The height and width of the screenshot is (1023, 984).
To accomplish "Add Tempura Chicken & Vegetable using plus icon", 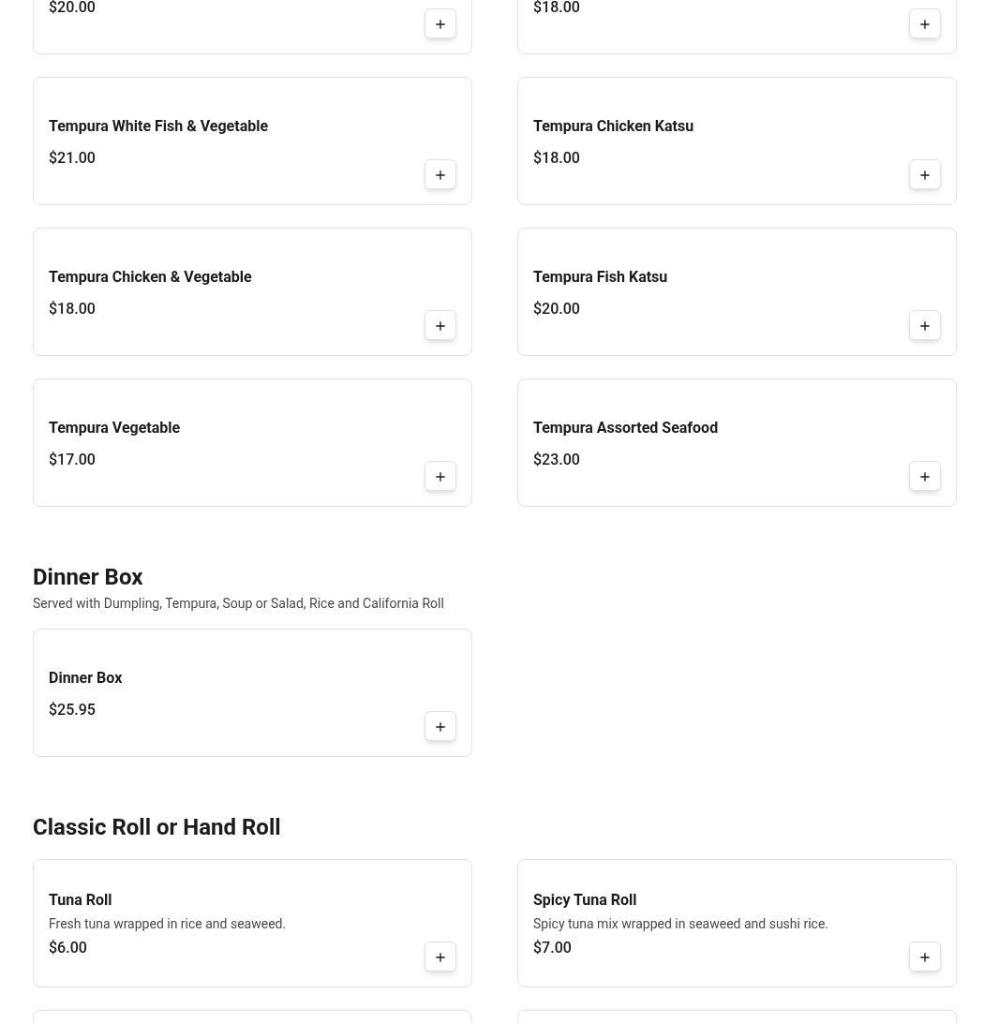I will 440,326.
